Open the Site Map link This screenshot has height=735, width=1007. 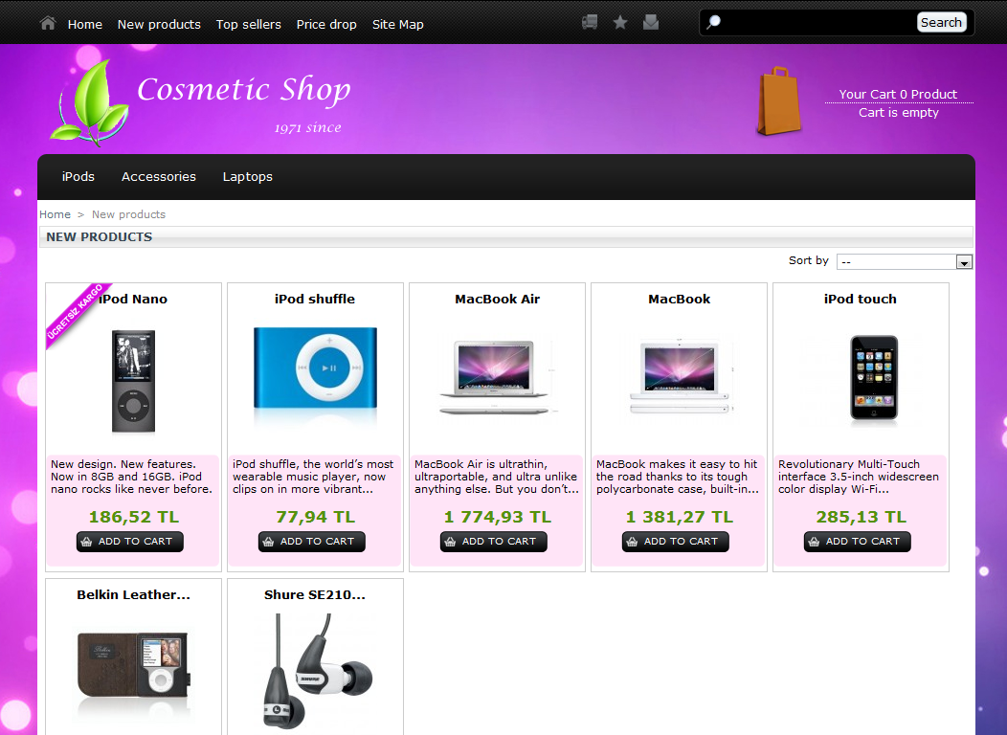[x=397, y=24]
